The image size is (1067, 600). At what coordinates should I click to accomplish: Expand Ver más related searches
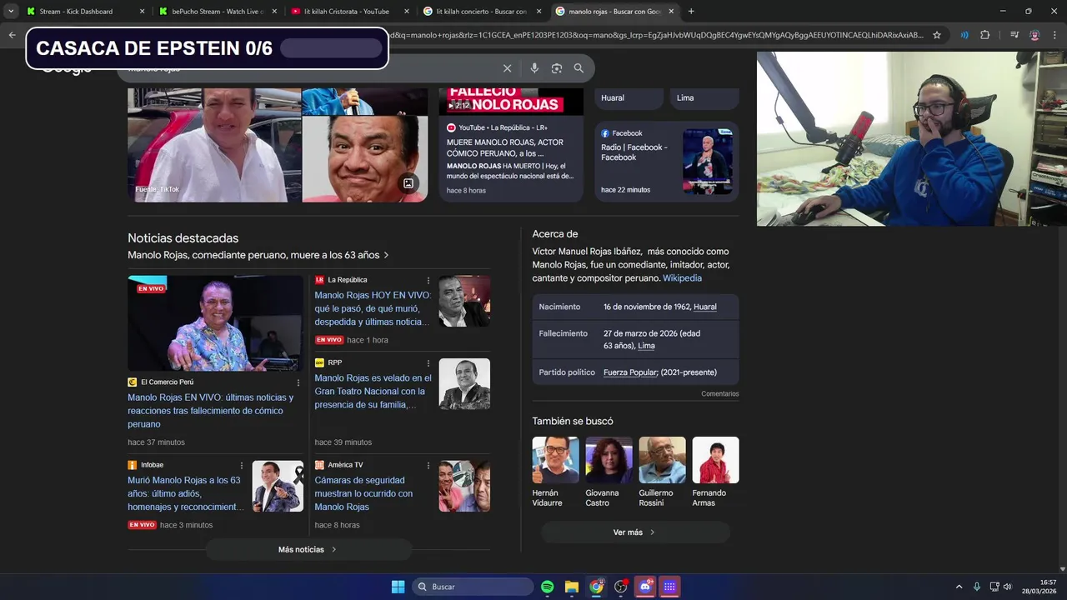tap(635, 532)
